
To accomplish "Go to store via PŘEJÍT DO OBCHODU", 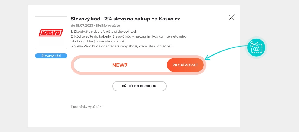I will [x=139, y=86].
